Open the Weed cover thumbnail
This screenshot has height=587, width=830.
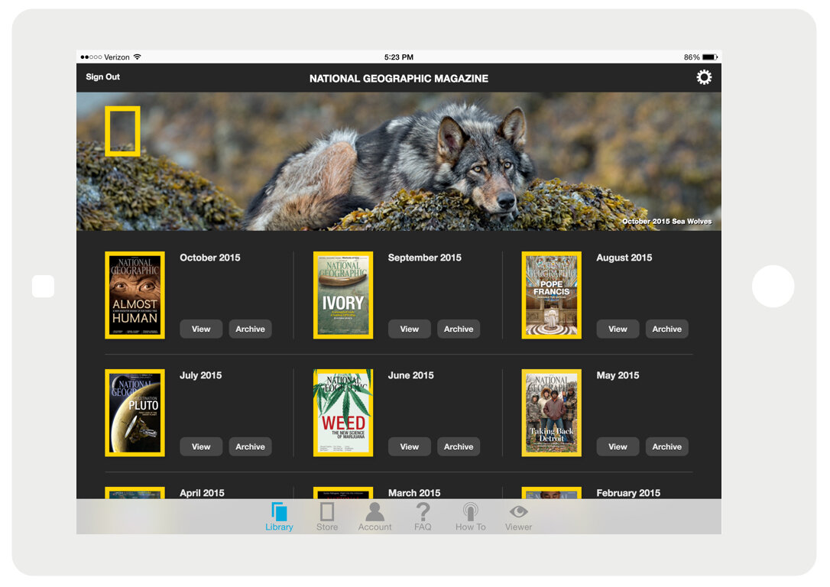343,413
